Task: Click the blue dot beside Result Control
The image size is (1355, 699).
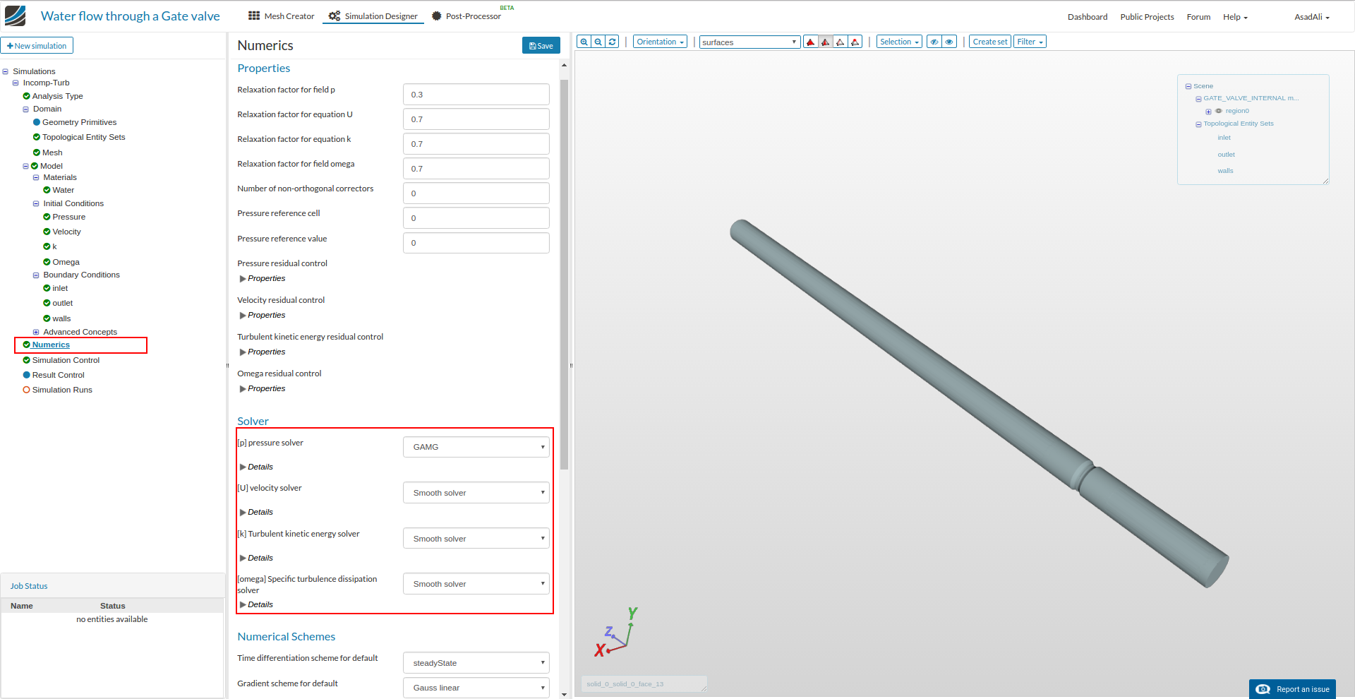Action: (x=27, y=375)
